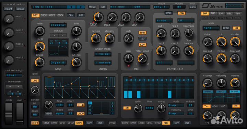Open the Classic oscillator mode dropdown
This screenshot has width=247, height=129.
(58, 25)
